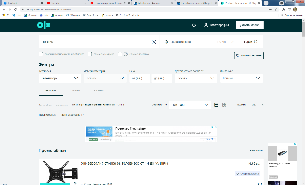
Task: Enable Само с доставка checkbox
Action: pos(120,54)
